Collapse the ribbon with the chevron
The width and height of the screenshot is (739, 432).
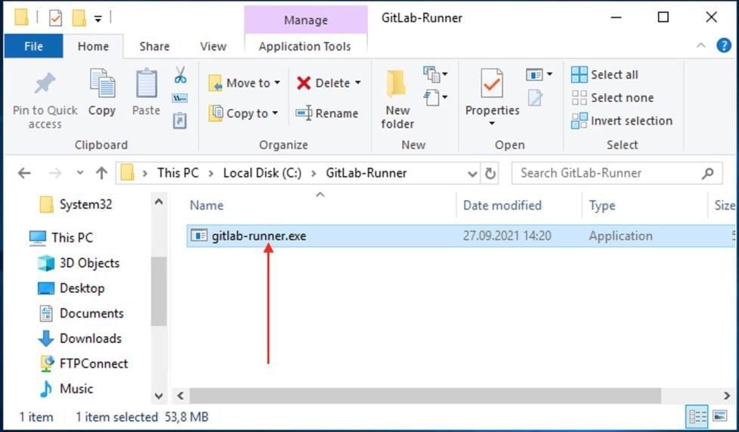[700, 46]
